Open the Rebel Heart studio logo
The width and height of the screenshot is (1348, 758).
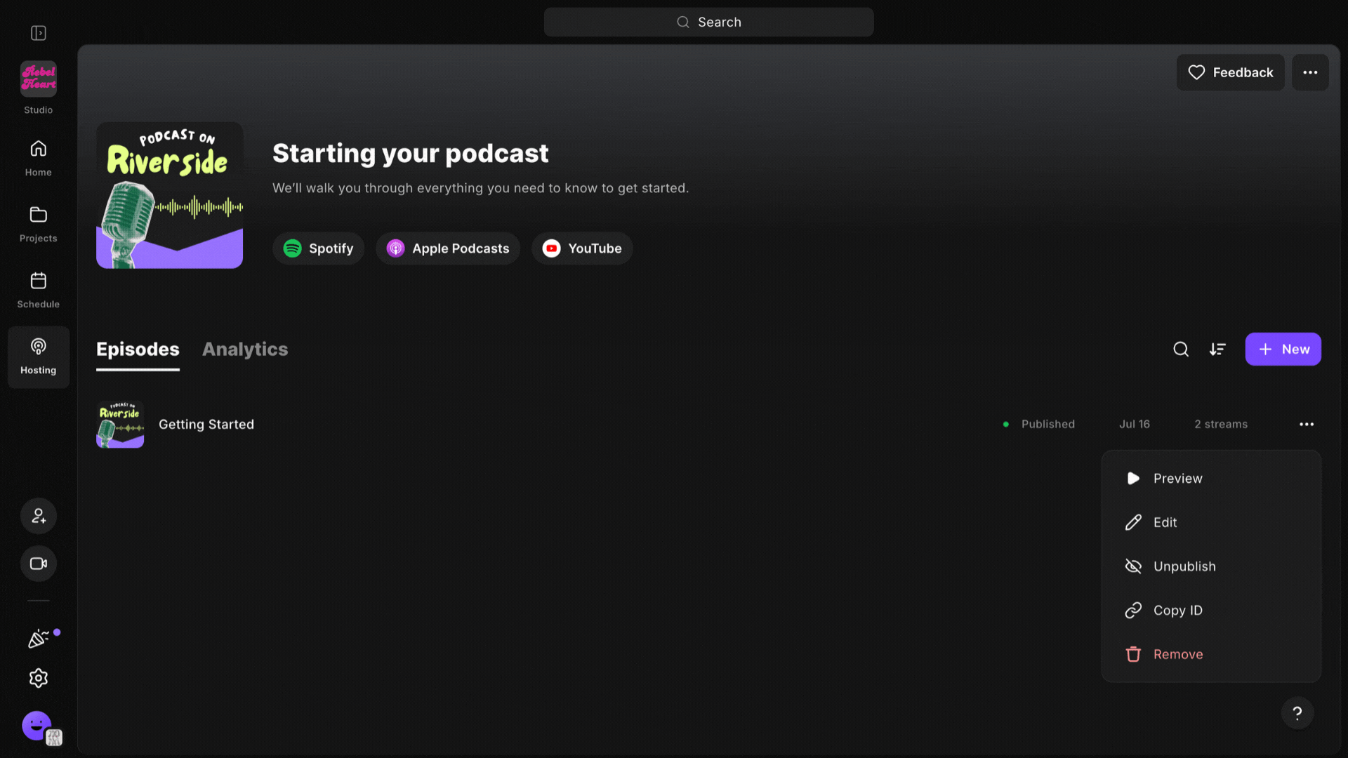click(x=39, y=78)
